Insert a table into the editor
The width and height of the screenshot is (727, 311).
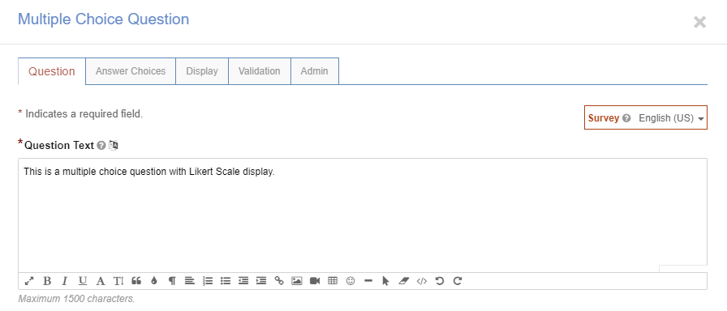coord(333,281)
